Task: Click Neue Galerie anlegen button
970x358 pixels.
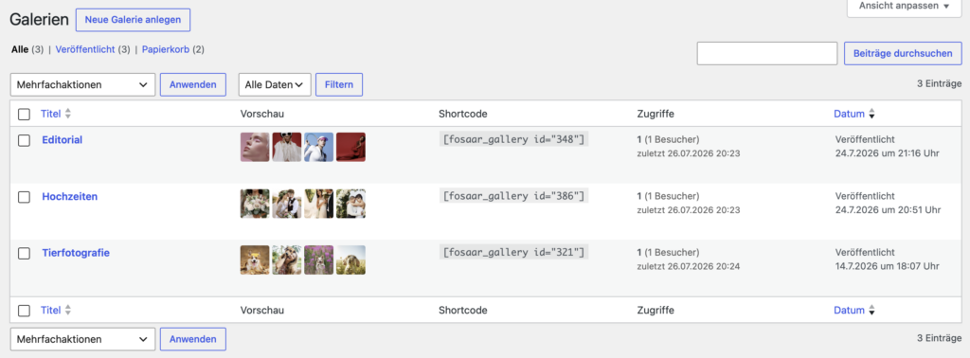Action: pyautogui.click(x=133, y=20)
